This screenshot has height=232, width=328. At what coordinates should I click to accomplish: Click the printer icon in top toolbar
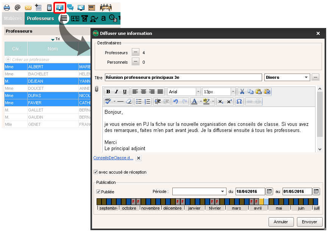7,8
